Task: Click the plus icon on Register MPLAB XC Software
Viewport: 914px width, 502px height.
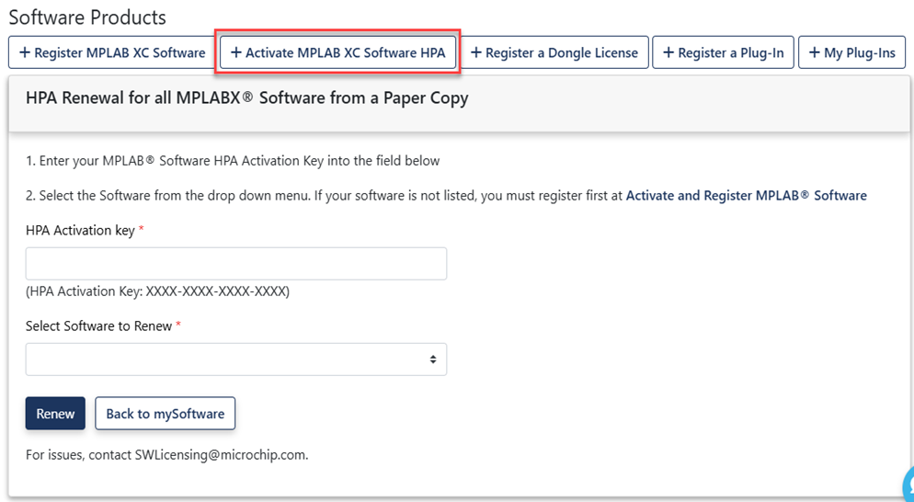Action: click(24, 53)
